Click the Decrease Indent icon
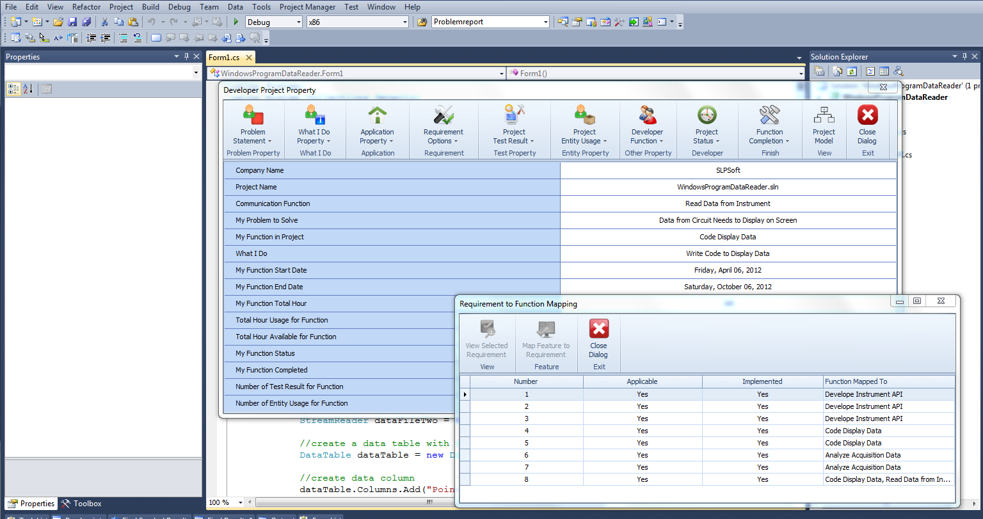983x519 pixels. [x=92, y=38]
